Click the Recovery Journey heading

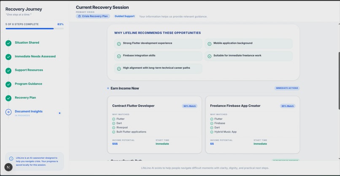click(24, 9)
